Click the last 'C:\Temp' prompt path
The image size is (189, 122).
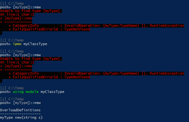pos(16,99)
